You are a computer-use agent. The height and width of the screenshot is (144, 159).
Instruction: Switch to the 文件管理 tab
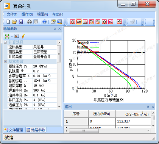(x=14, y=130)
